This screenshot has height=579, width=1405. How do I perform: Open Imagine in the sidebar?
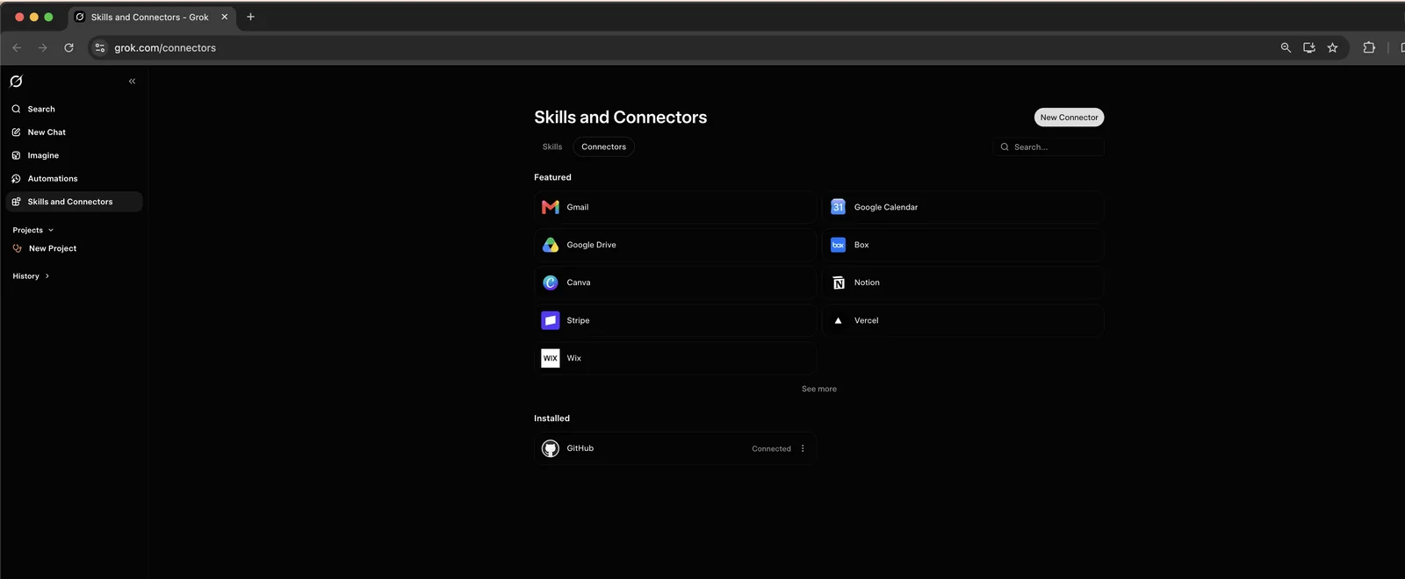(74, 155)
